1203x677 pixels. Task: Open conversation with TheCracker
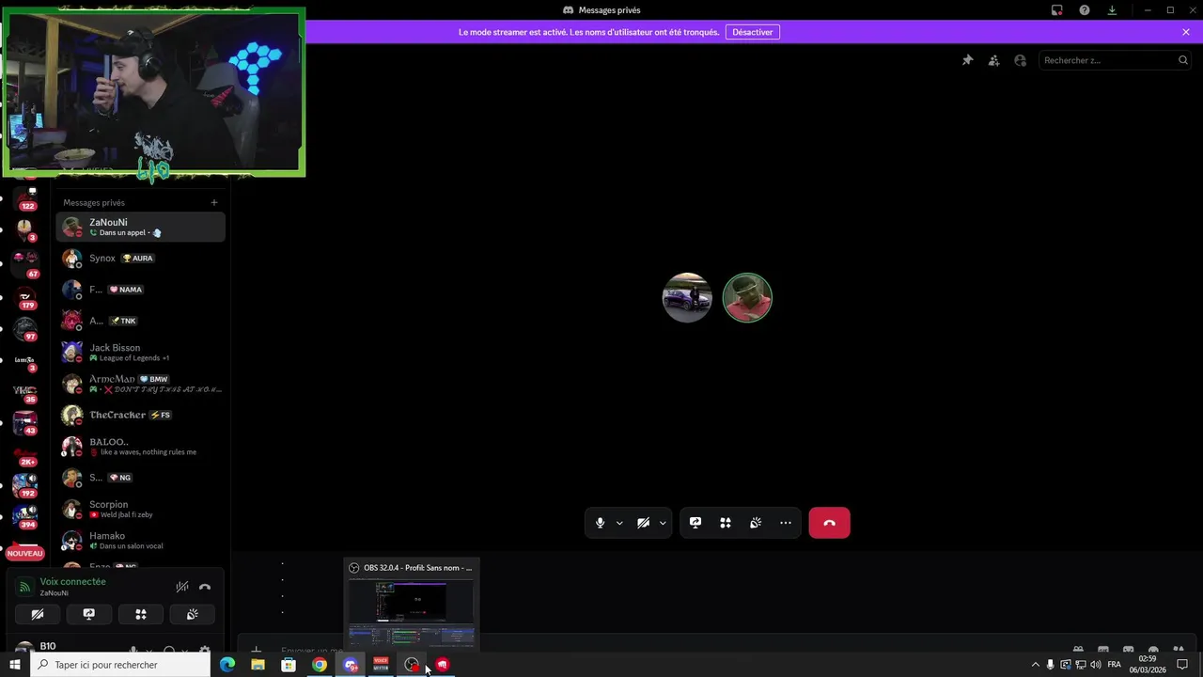click(x=141, y=415)
